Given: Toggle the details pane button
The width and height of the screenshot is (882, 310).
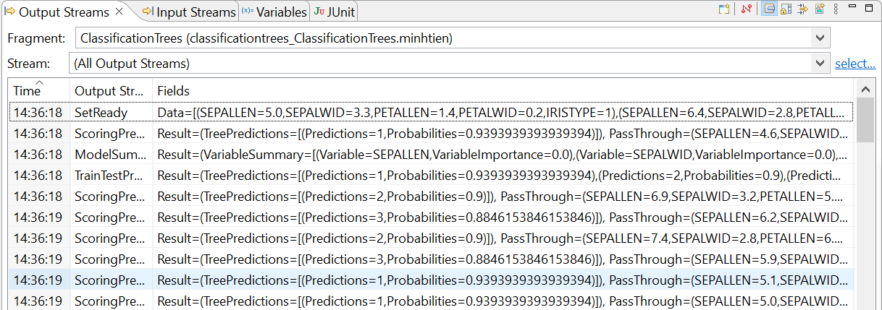Looking at the screenshot, I should click(770, 9).
